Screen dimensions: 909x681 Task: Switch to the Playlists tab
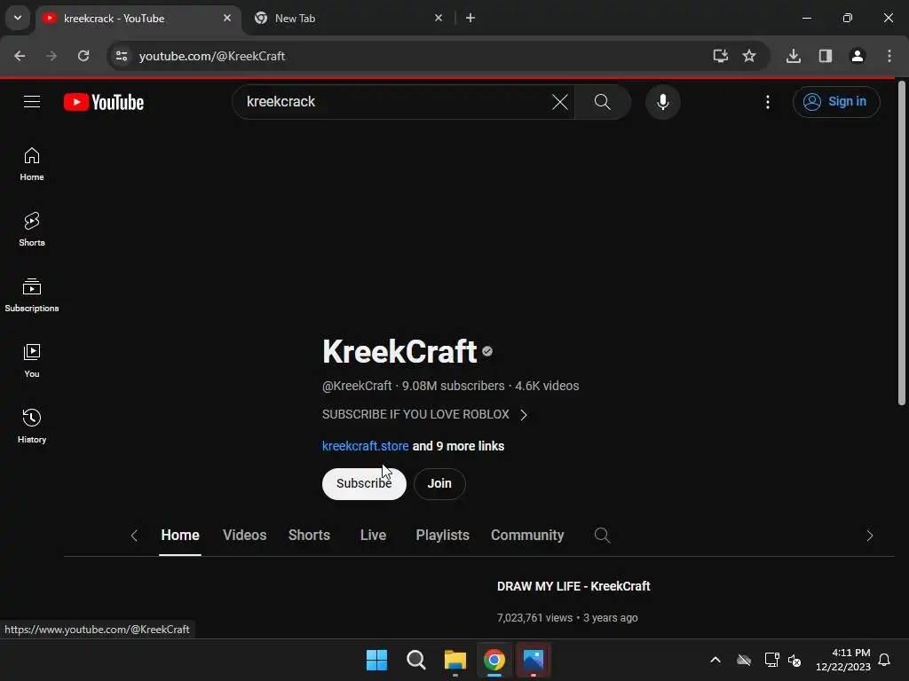click(x=442, y=535)
